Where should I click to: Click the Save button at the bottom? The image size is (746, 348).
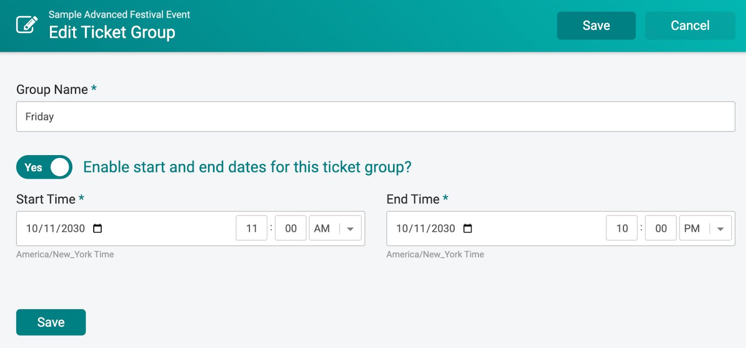coord(51,321)
